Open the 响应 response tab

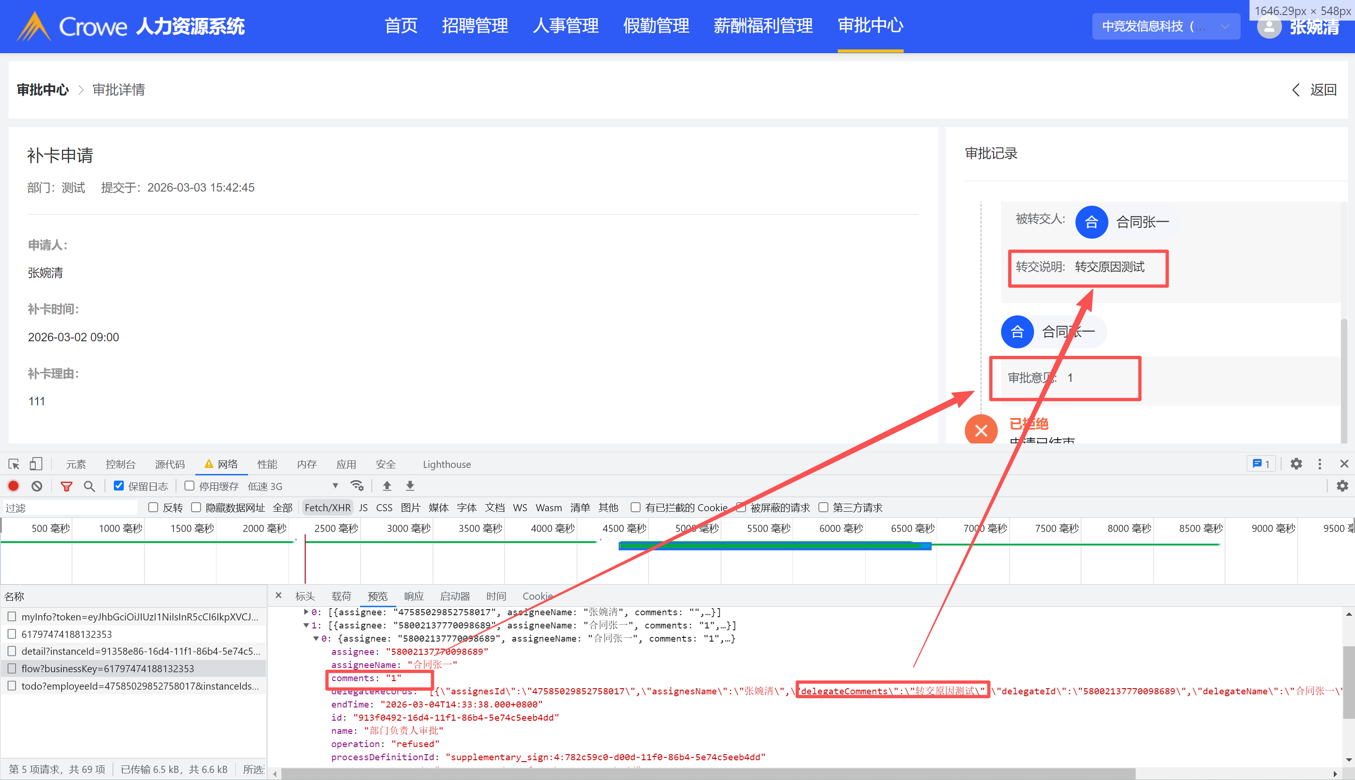413,596
